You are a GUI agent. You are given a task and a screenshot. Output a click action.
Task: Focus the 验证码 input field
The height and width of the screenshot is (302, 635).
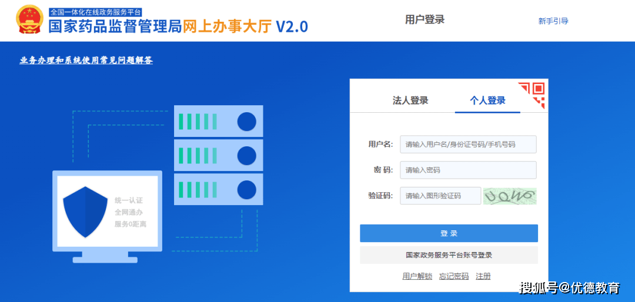[440, 196]
